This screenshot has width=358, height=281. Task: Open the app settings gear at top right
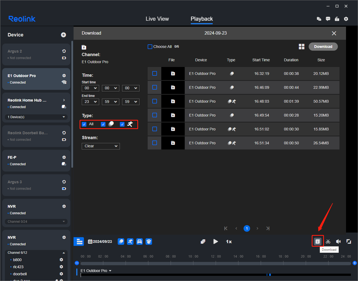click(x=346, y=19)
